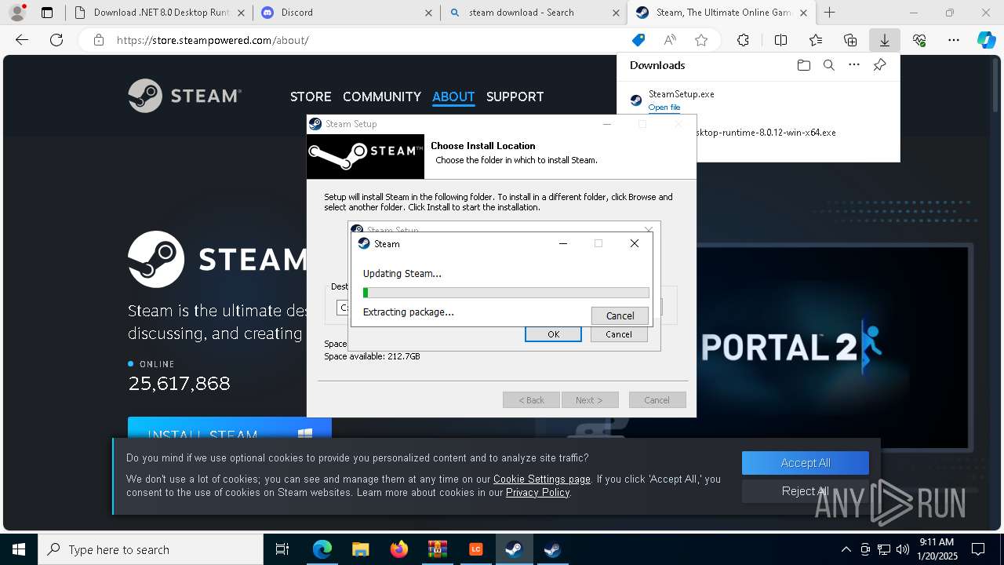Open the Privacy Policy link
Viewport: 1004px width, 565px height.
[538, 492]
